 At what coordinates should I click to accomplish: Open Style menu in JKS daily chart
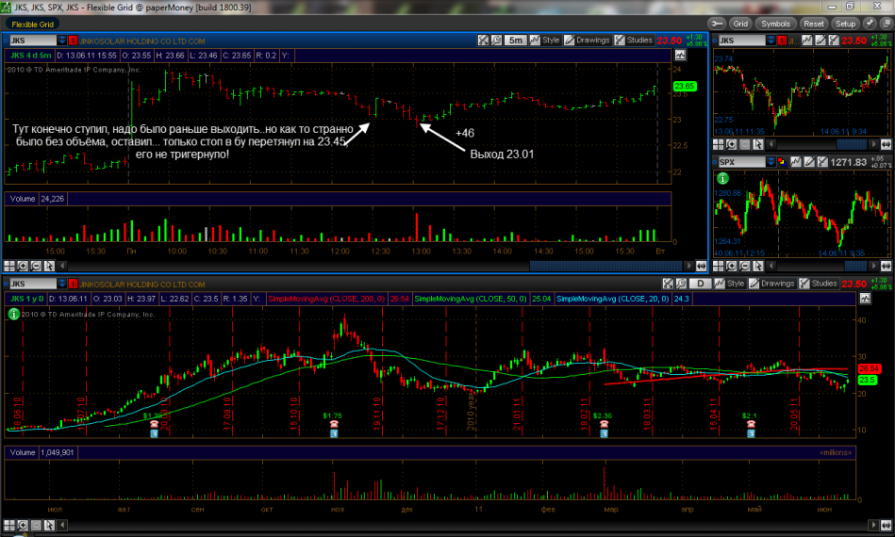pos(730,284)
